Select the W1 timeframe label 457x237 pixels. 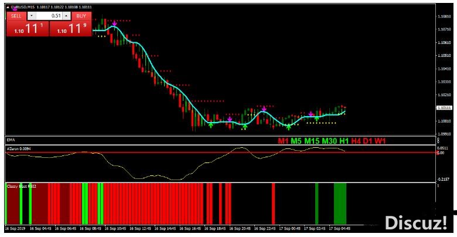(x=380, y=141)
